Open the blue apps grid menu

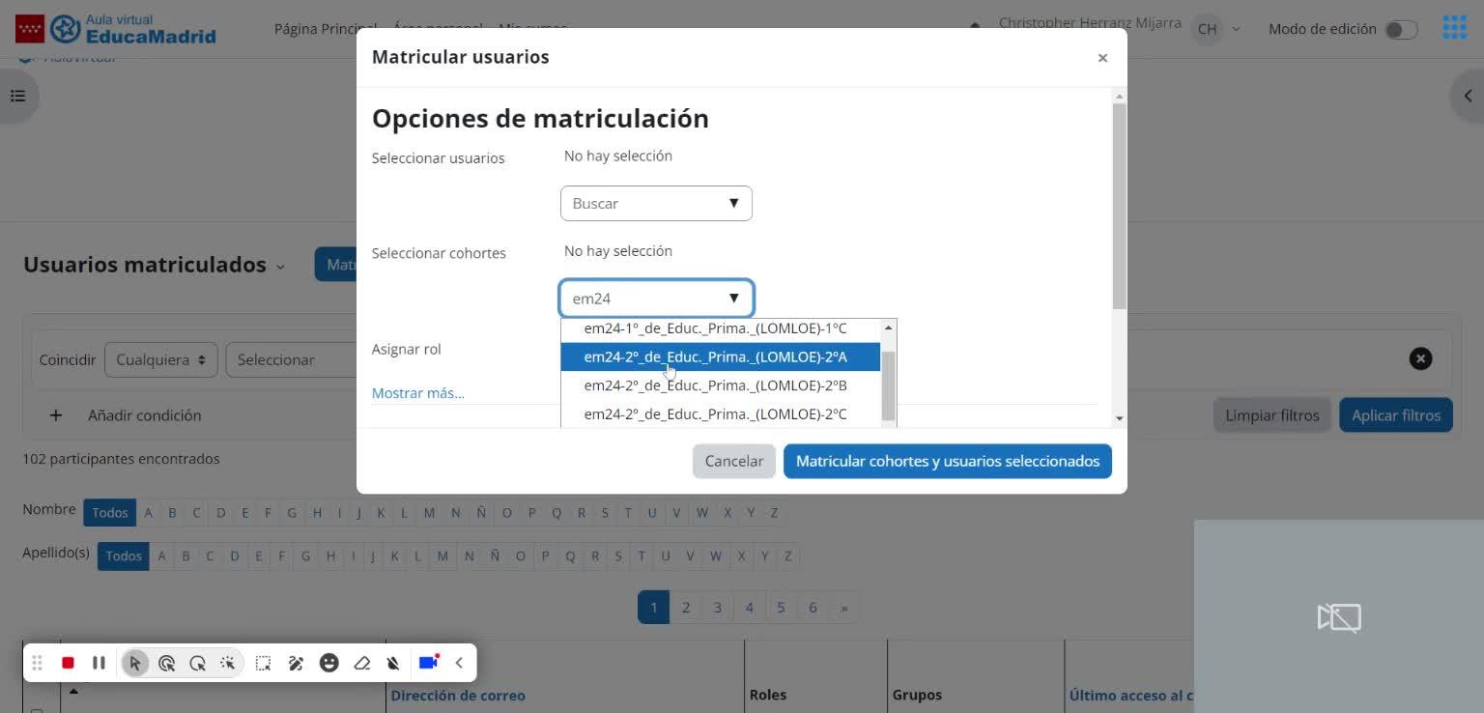[x=1455, y=27]
